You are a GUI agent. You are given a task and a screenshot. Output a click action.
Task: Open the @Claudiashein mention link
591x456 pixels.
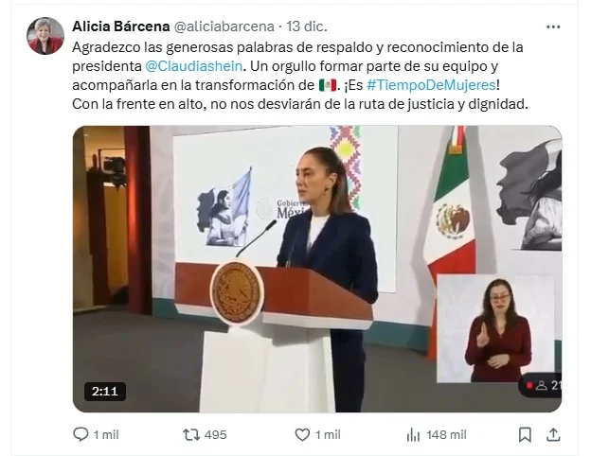click(193, 66)
